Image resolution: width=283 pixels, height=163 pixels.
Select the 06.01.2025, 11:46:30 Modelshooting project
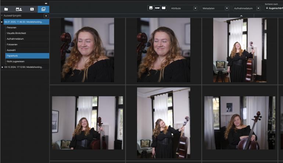(x=26, y=22)
